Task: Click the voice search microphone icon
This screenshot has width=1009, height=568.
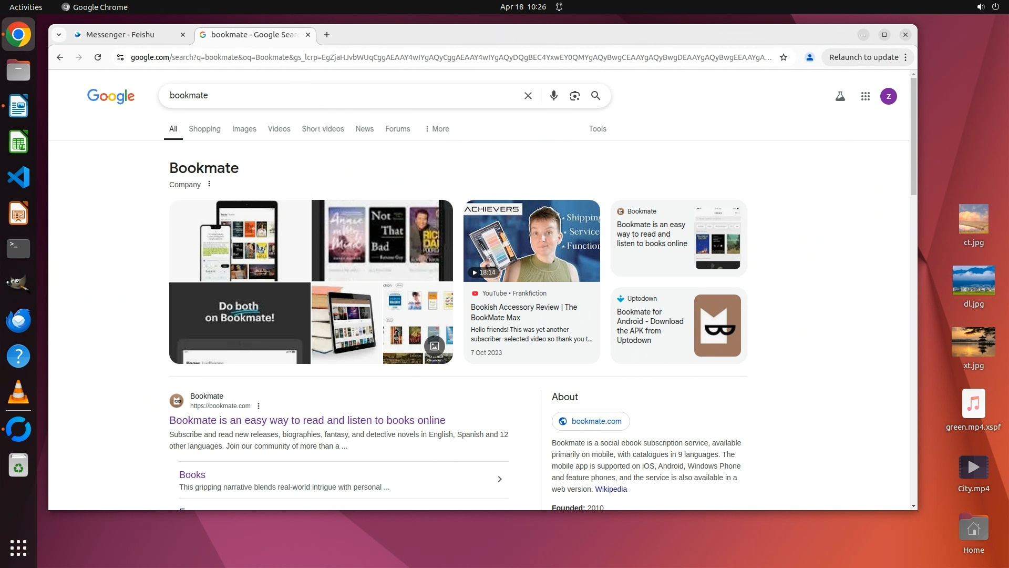Action: (553, 96)
